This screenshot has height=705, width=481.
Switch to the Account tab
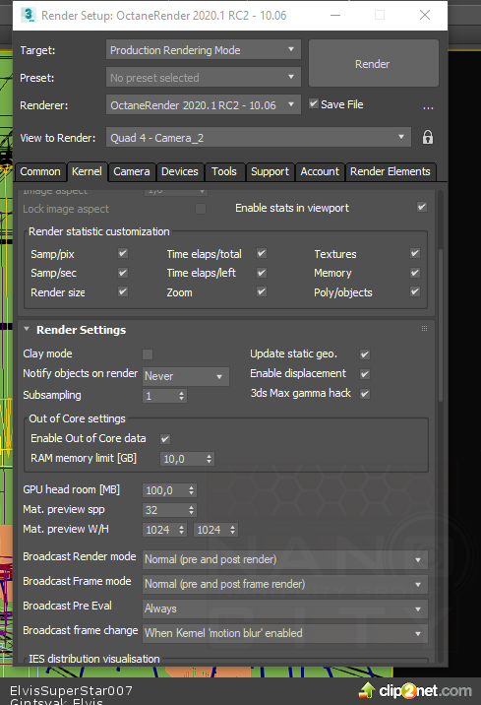click(320, 171)
